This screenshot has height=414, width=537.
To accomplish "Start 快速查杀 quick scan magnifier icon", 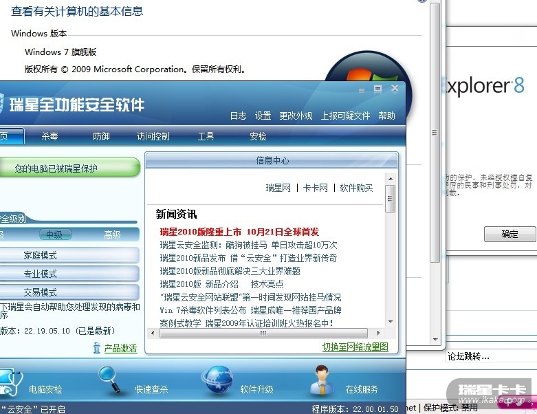I will (x=109, y=380).
